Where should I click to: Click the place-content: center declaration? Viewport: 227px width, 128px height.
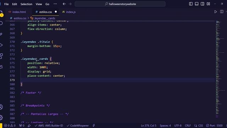[x=46, y=76]
